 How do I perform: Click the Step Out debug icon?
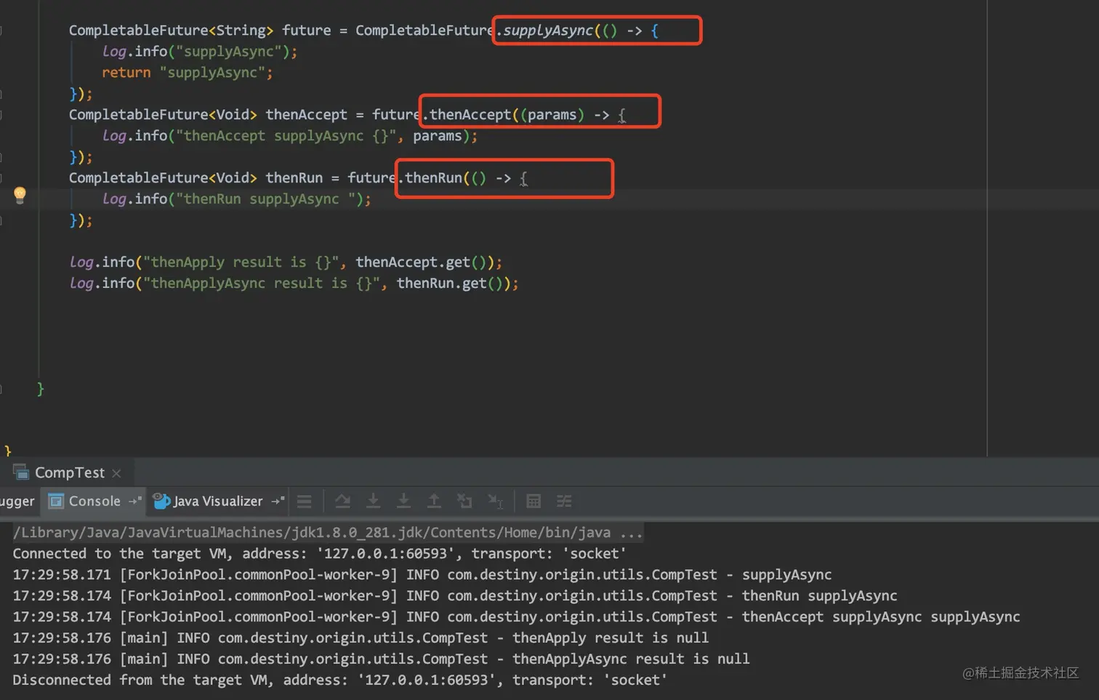click(434, 501)
